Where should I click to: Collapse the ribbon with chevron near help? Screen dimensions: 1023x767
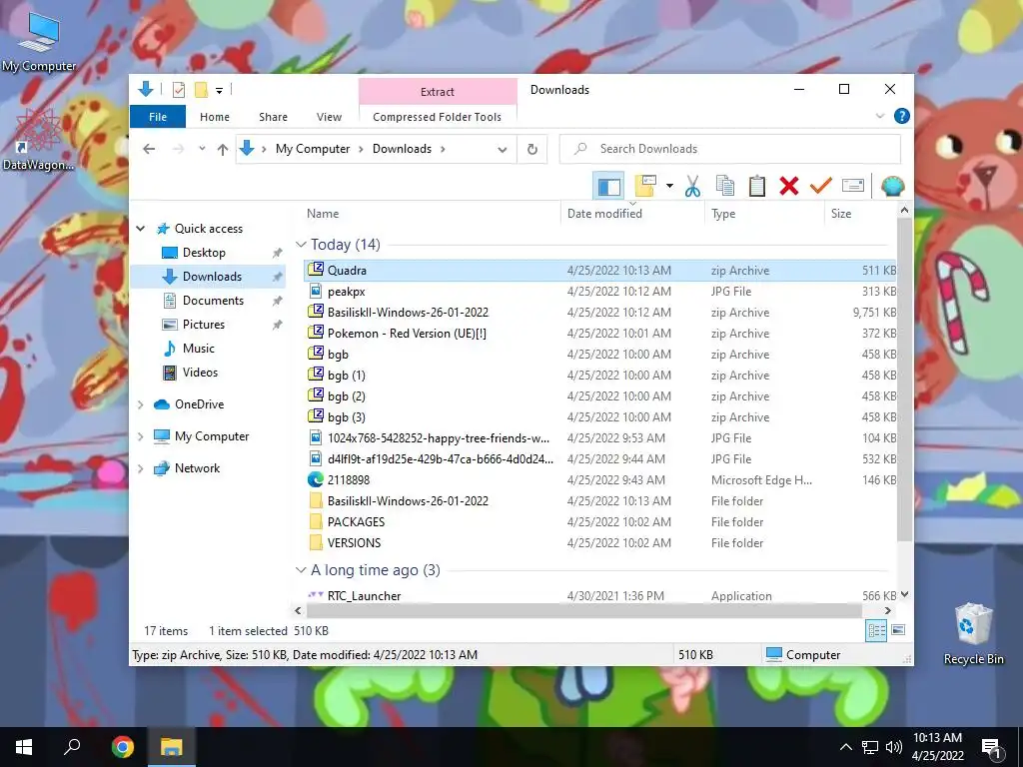(x=880, y=116)
